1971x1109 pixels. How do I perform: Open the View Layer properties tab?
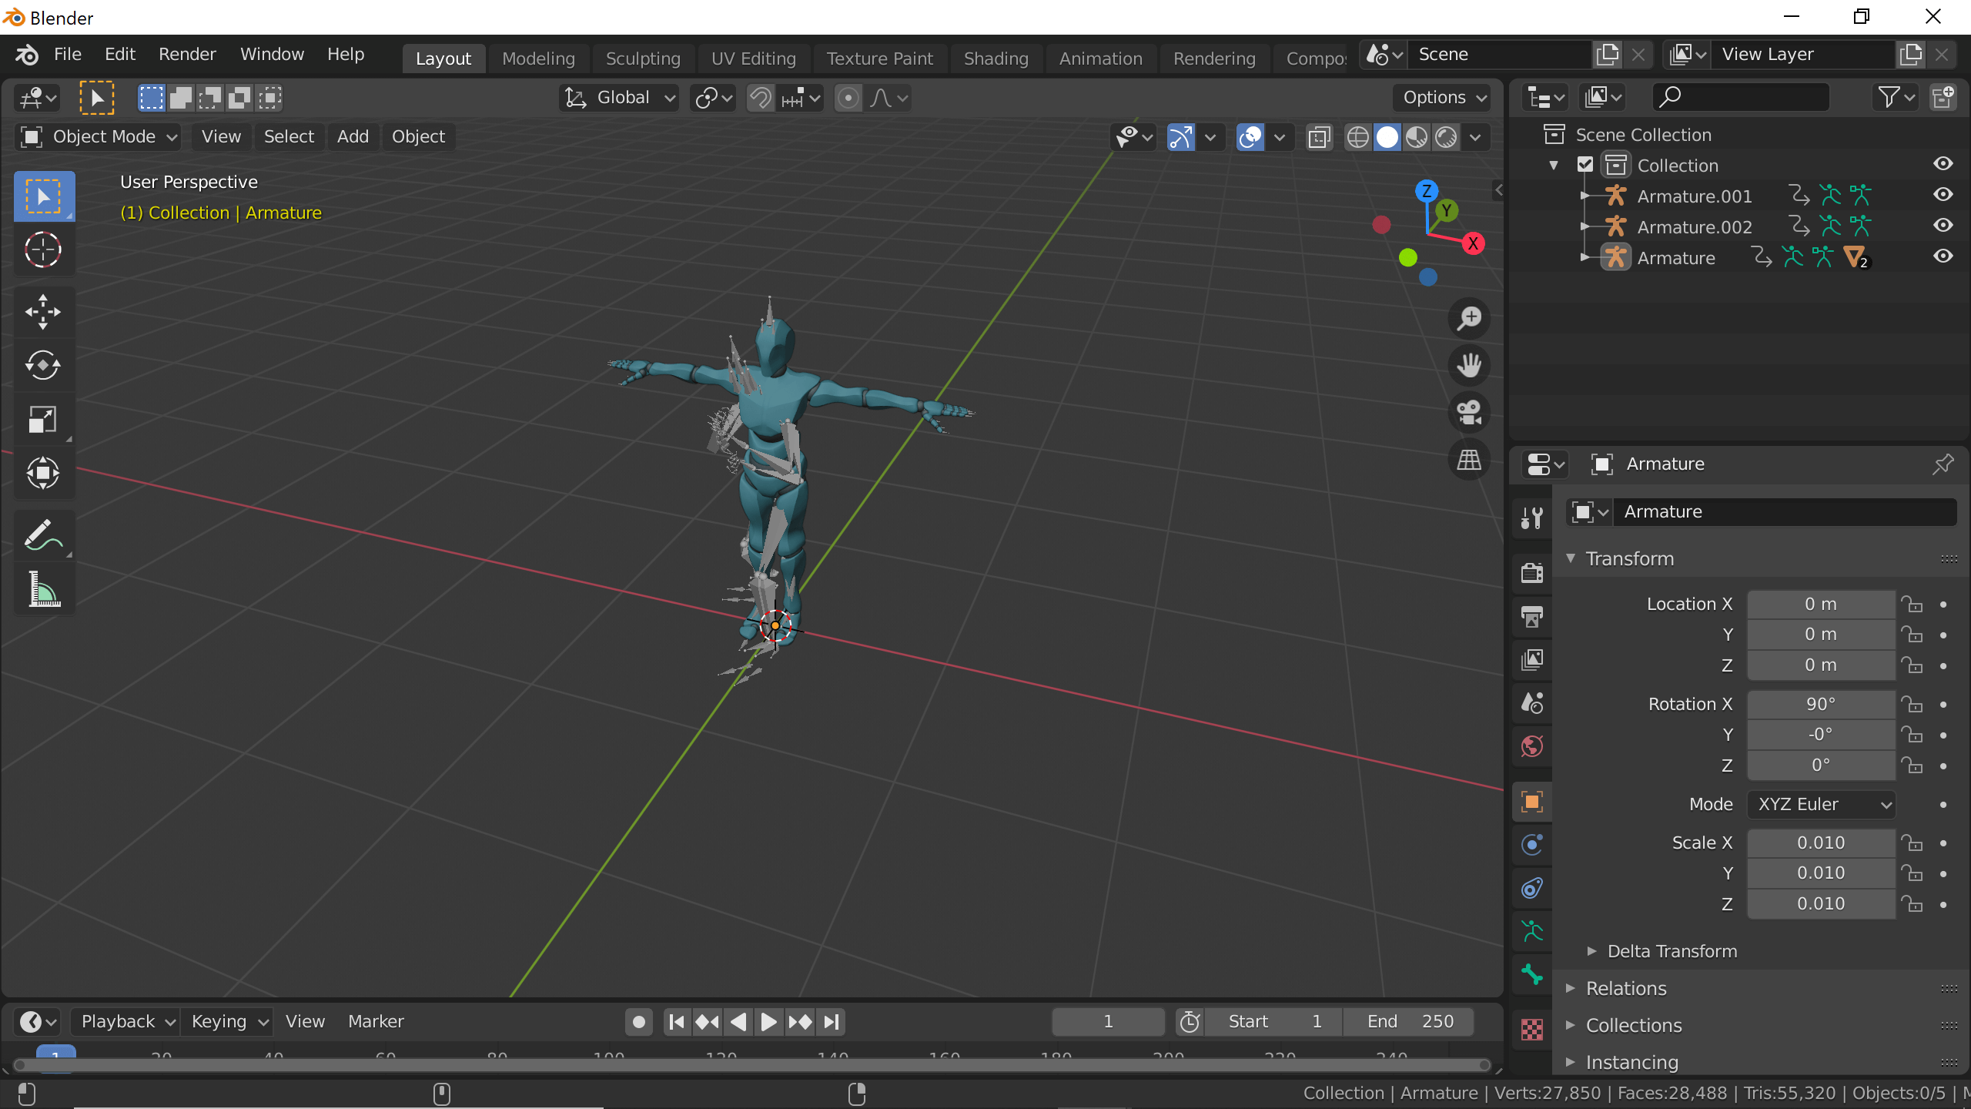[x=1532, y=659]
